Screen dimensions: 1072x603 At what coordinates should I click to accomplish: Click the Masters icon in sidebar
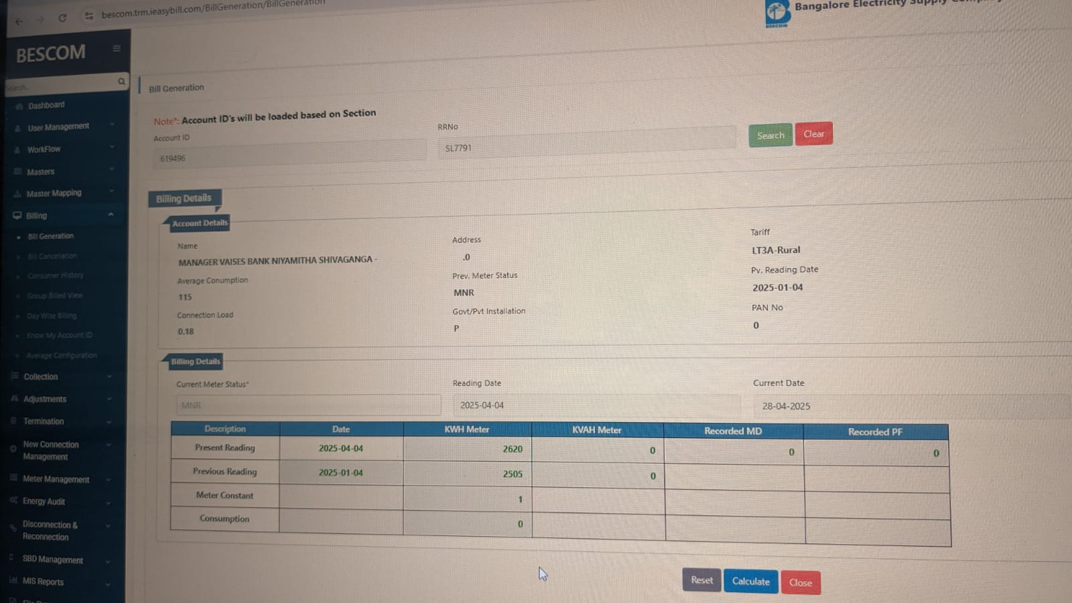click(17, 172)
